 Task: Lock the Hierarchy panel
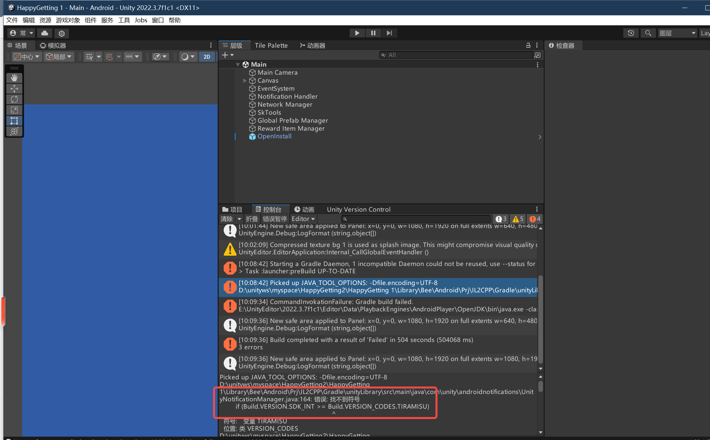tap(528, 45)
